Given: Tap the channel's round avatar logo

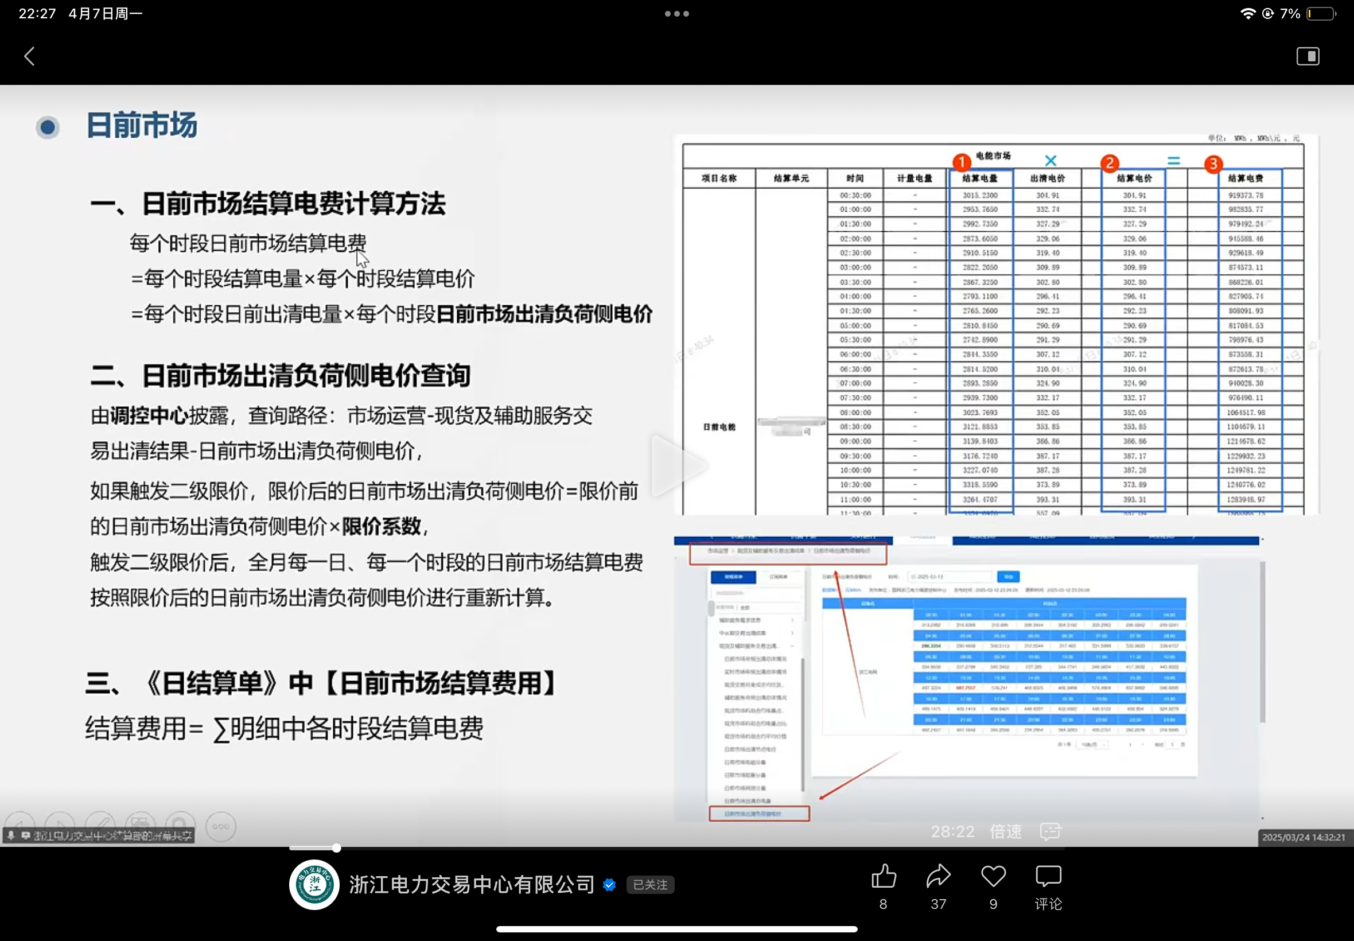Looking at the screenshot, I should [314, 885].
